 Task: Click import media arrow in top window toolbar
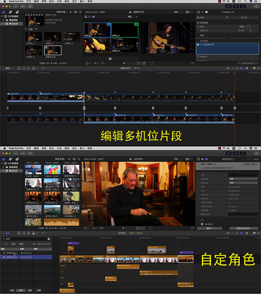click(x=16, y=6)
